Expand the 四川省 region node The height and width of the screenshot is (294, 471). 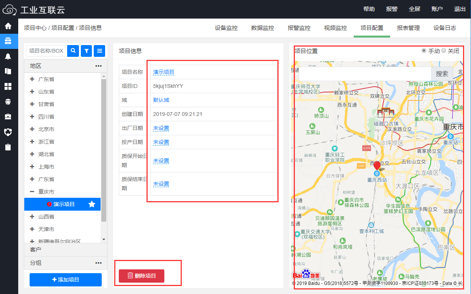coord(32,117)
